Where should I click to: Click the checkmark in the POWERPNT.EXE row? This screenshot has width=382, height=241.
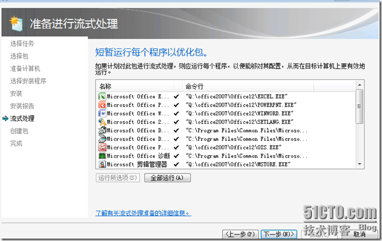tap(176, 105)
